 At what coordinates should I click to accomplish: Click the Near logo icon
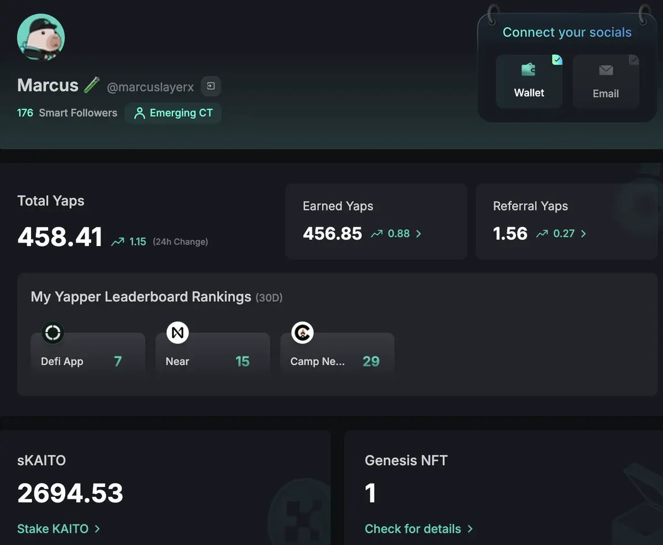click(x=177, y=333)
